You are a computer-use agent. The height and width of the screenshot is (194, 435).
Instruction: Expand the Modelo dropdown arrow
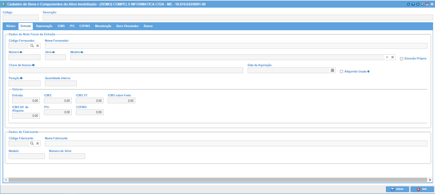pos(387,57)
